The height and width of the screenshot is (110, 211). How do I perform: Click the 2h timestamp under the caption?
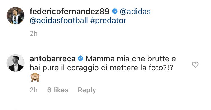click(34, 33)
